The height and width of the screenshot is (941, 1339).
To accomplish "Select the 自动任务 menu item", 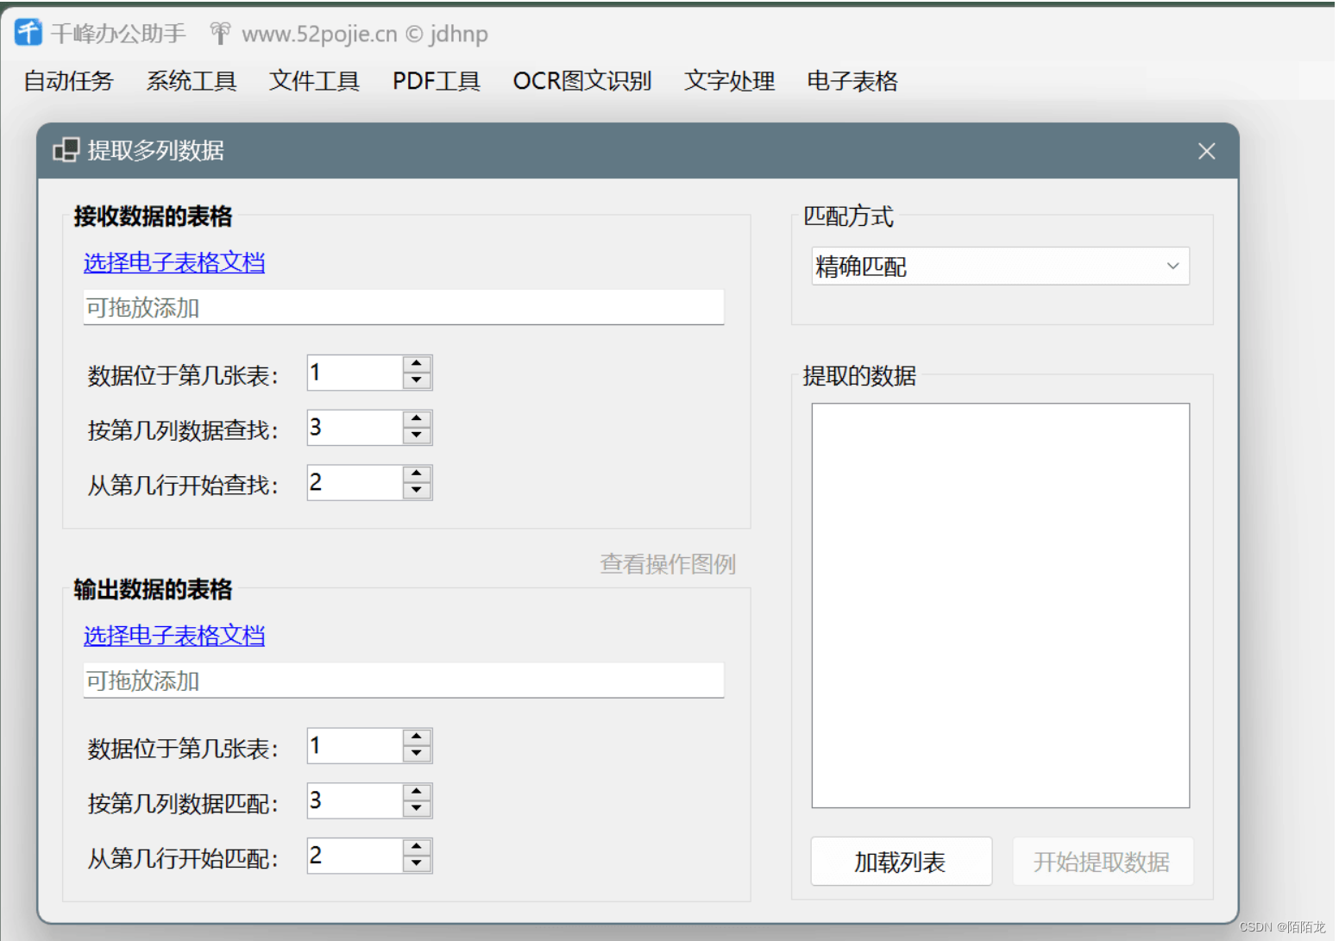I will [68, 81].
